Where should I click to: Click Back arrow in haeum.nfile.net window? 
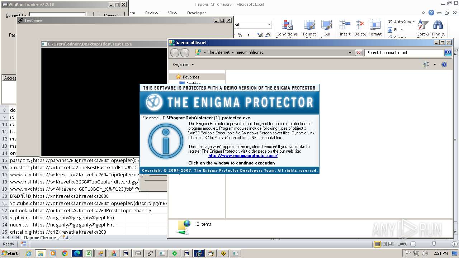point(175,53)
